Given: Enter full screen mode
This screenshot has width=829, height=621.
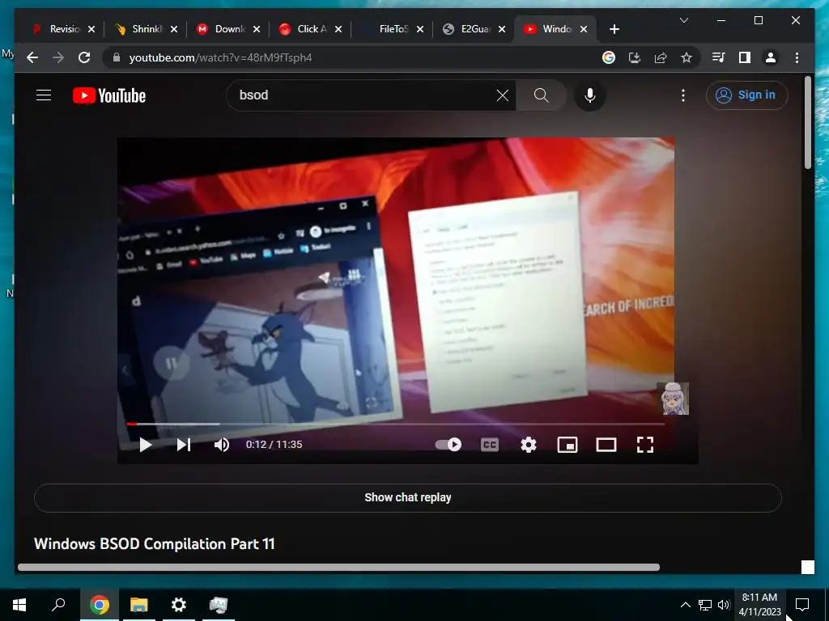Looking at the screenshot, I should coord(645,445).
